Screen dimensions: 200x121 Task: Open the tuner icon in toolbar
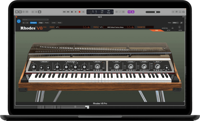(120, 12)
